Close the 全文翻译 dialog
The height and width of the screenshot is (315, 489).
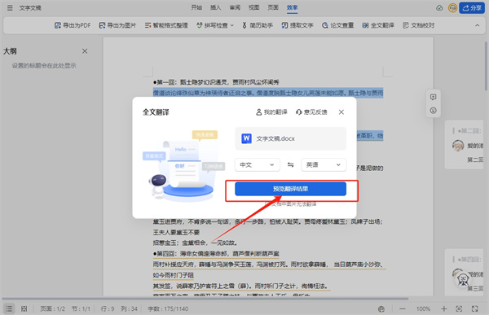[x=341, y=112]
